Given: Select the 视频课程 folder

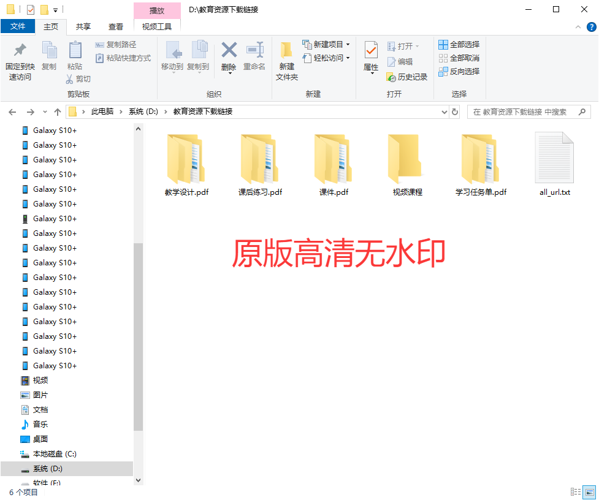Looking at the screenshot, I should [x=407, y=165].
